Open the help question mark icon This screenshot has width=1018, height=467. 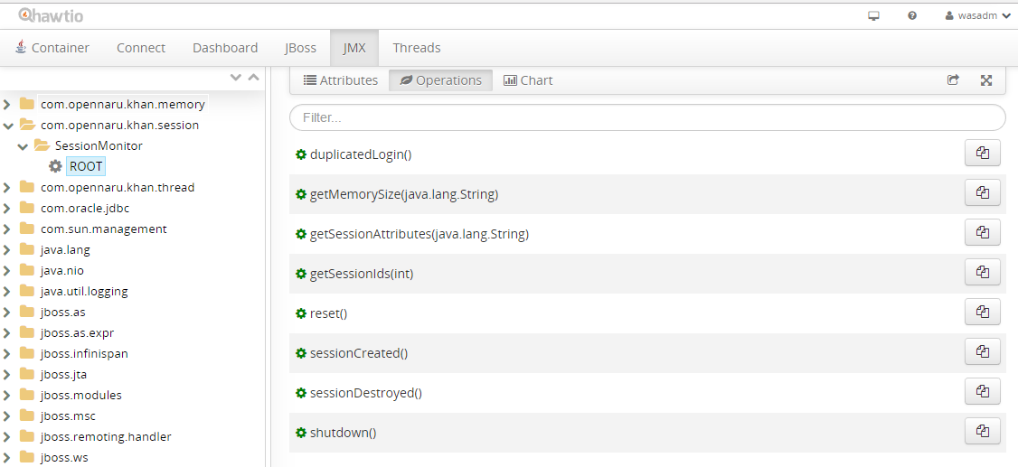point(912,15)
